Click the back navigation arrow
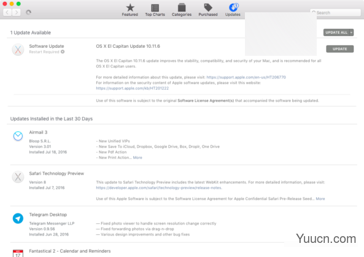Screen dimensions: 364x257 (x=7, y=12)
